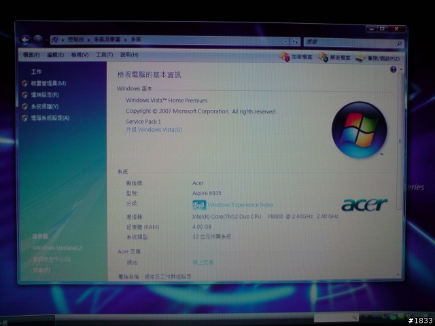Open the Windows Experience Index link
The image size is (435, 326).
(x=241, y=205)
